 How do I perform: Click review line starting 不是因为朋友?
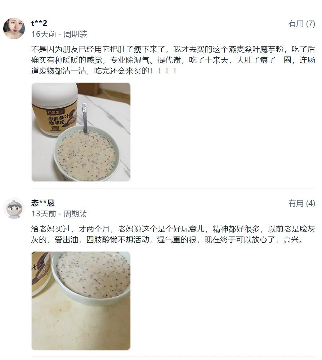(173, 49)
